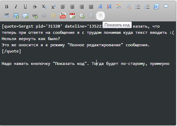Screen dimensions: 177x126
Task: Click inside the word "Полное редактирование"
Action: click(x=95, y=45)
